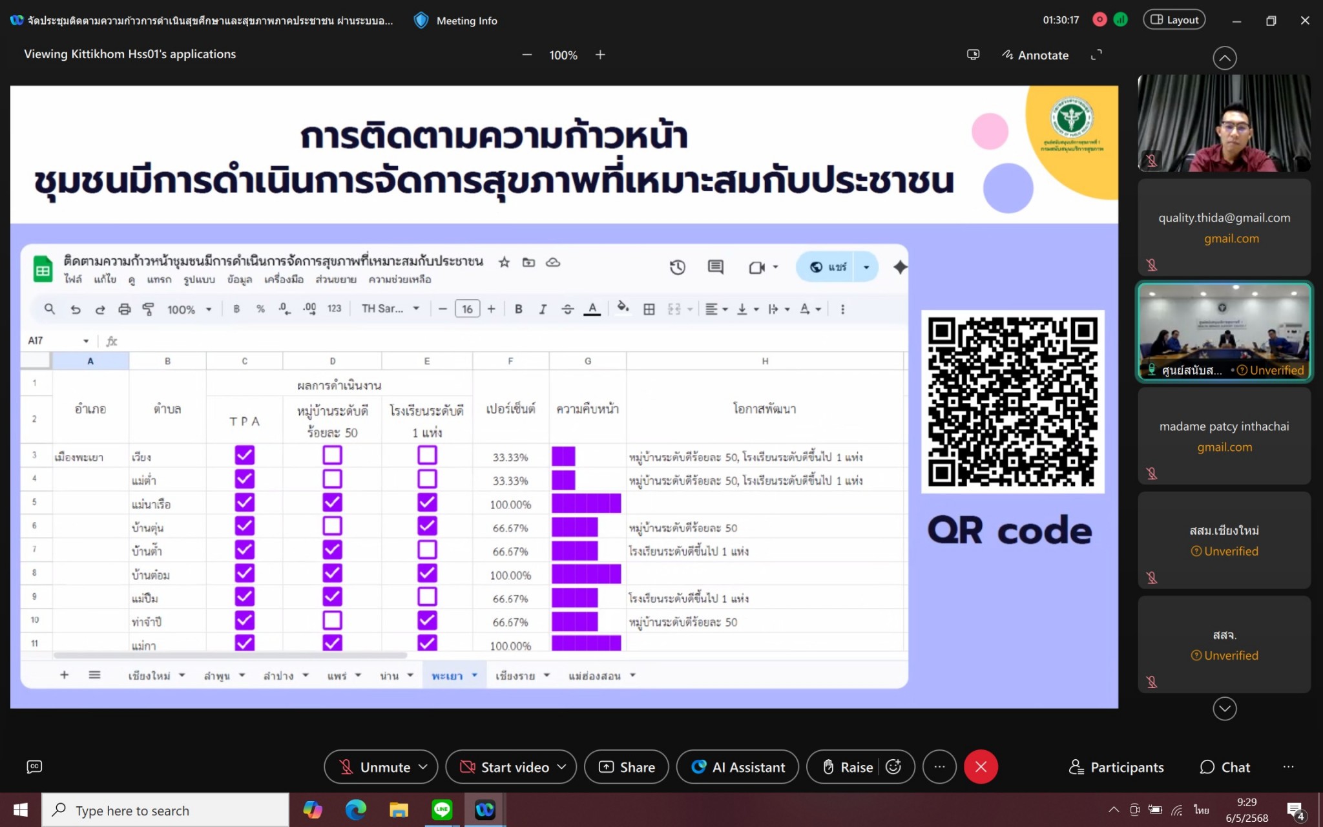Click the recording indicator icon
This screenshot has width=1323, height=827.
pos(1099,20)
